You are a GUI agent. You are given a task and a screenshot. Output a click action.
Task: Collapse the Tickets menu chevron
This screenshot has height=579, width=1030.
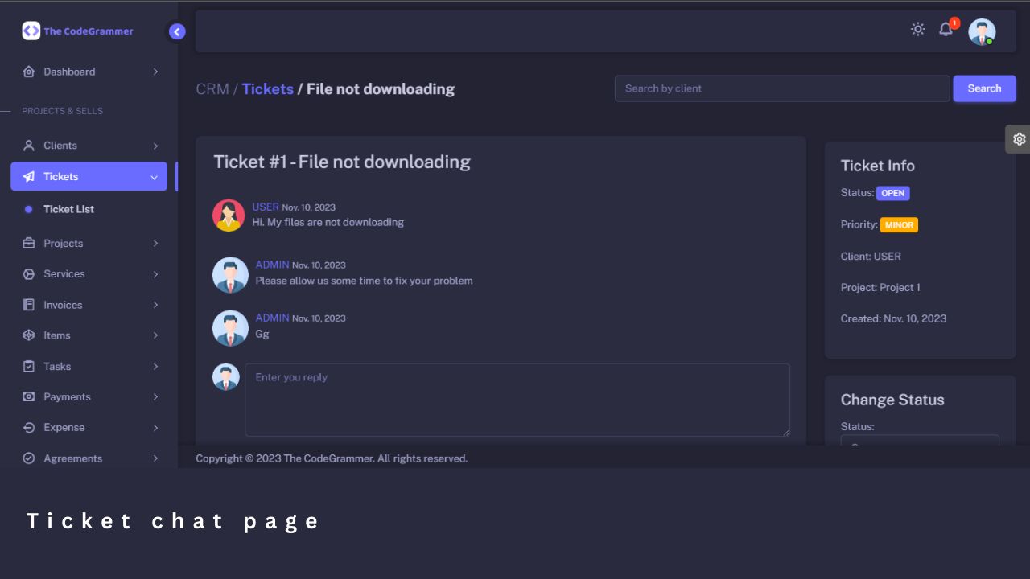(x=154, y=177)
